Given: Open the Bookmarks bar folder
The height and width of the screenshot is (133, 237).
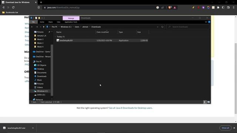Looking at the screenshot, I should click(10, 12).
